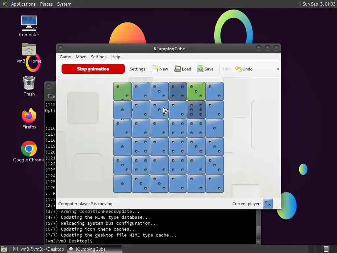Open the Places menu

[x=46, y=4]
